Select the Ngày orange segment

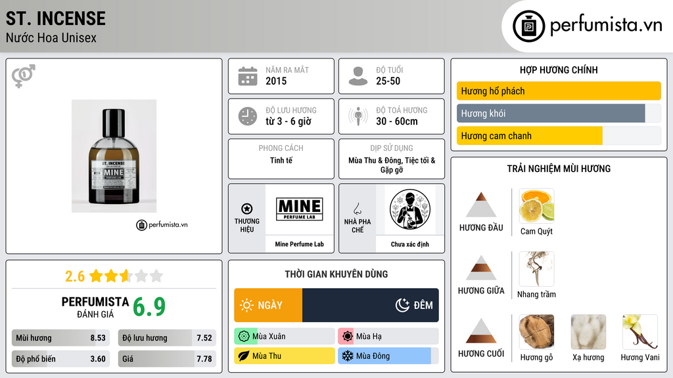(268, 305)
